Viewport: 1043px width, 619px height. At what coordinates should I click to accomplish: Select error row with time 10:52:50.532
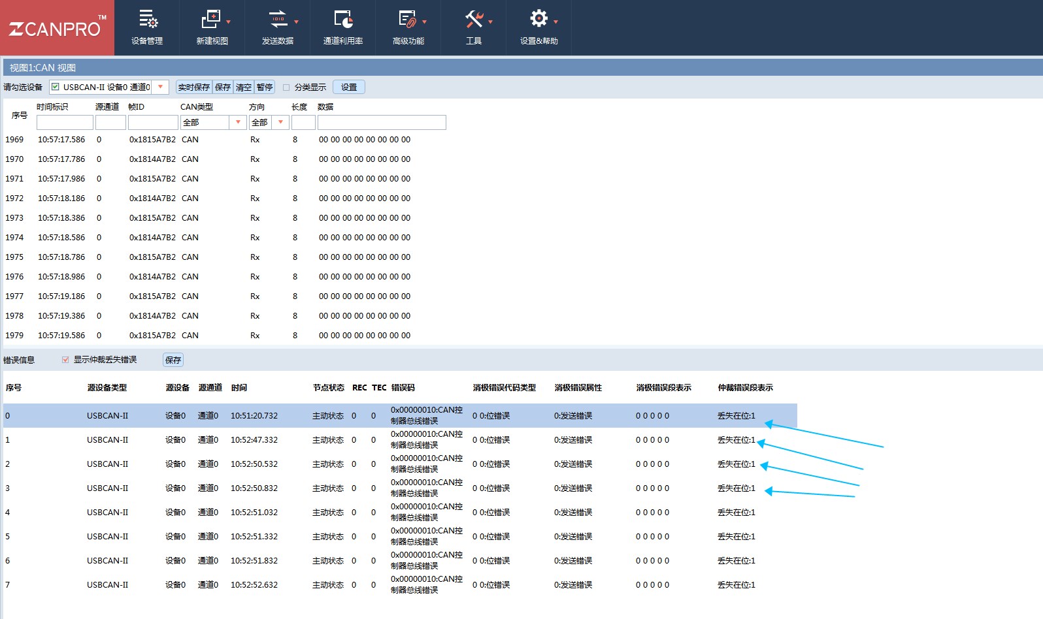pos(400,464)
